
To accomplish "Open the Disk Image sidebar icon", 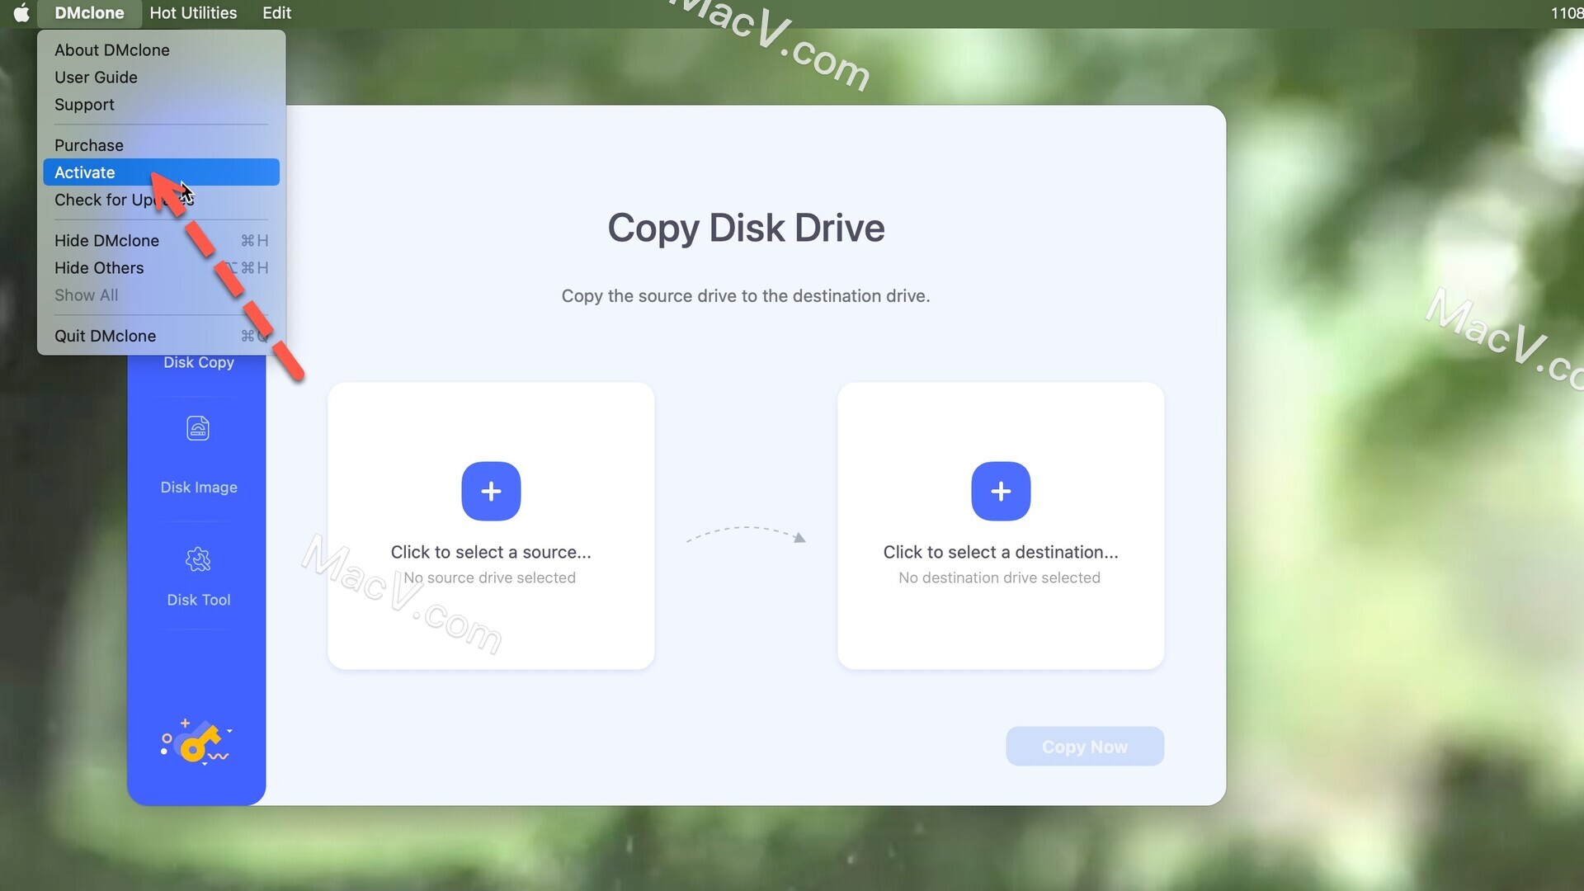I will coord(198,428).
